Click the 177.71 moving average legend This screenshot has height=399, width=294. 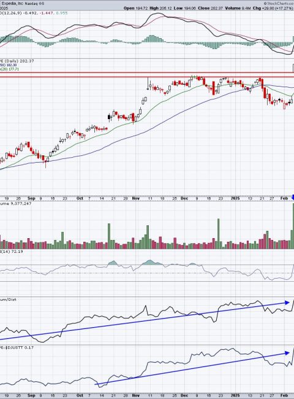point(10,69)
